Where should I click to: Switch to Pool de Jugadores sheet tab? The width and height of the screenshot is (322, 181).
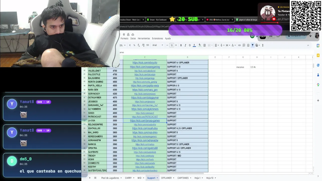tap(110, 178)
